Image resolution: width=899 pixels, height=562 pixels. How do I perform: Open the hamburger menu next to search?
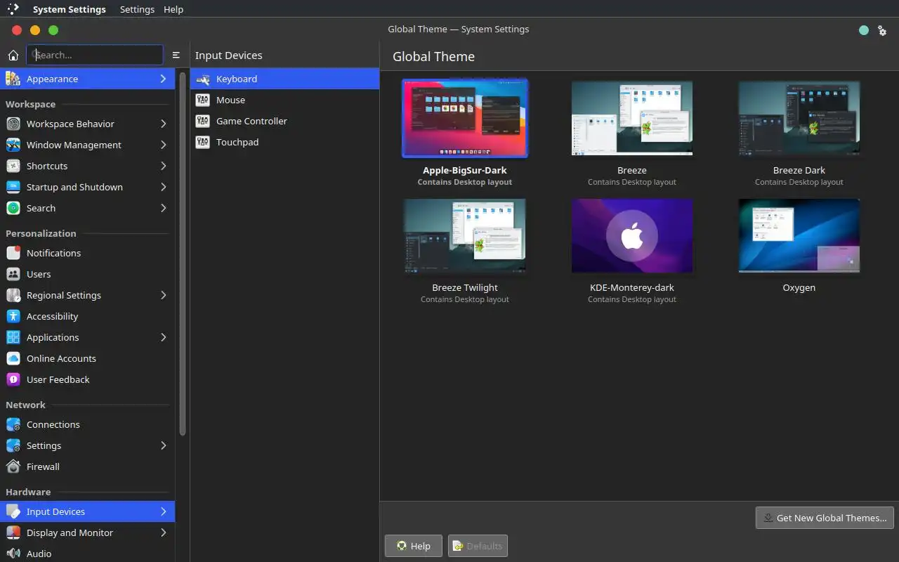176,55
